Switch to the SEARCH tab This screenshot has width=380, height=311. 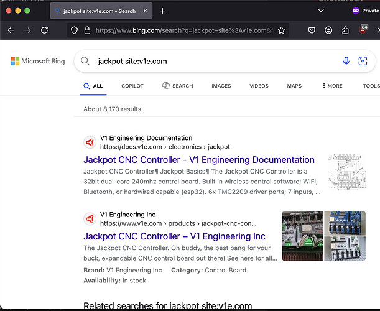pos(178,86)
